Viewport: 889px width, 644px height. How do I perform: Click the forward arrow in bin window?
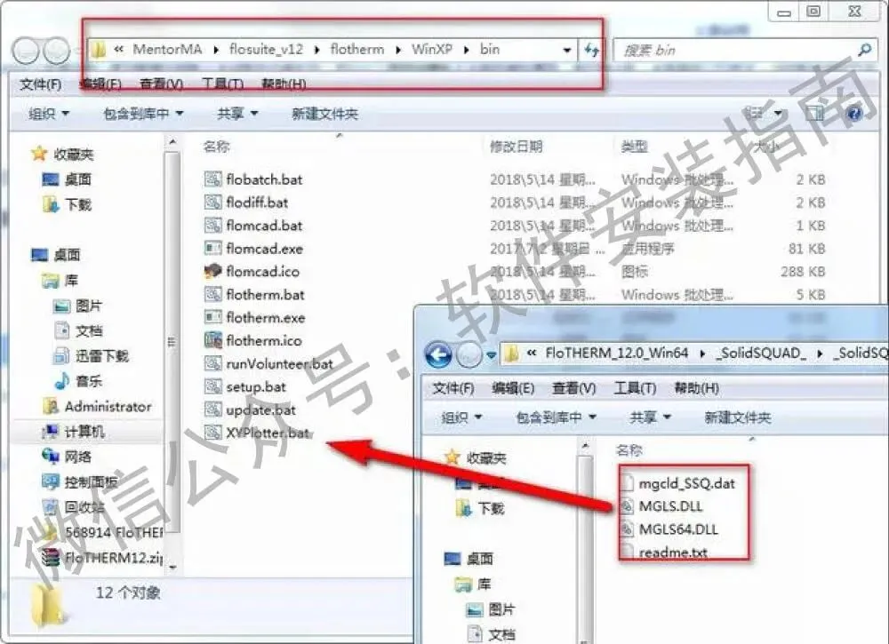[x=57, y=51]
